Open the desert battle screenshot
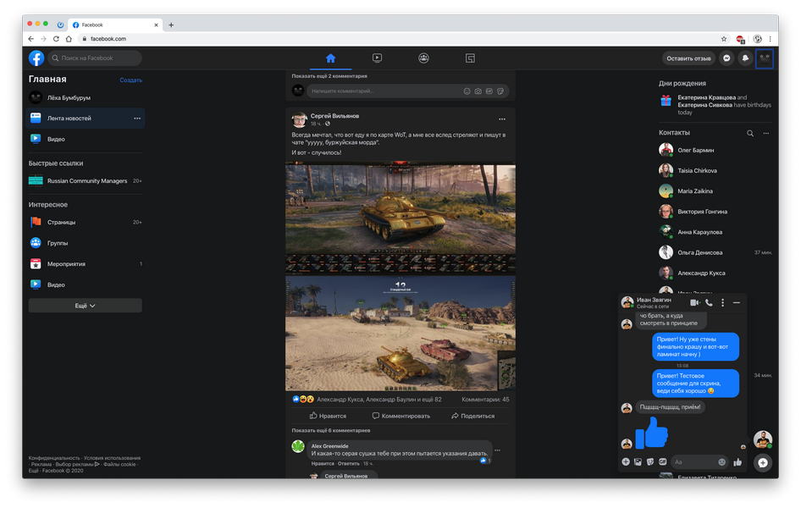The width and height of the screenshot is (801, 508). point(400,334)
